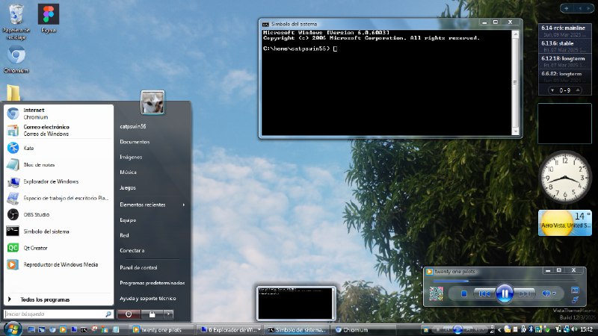This screenshot has width=598, height=336.
Task: Open Panel de control from Start menu
Action: 138,267
